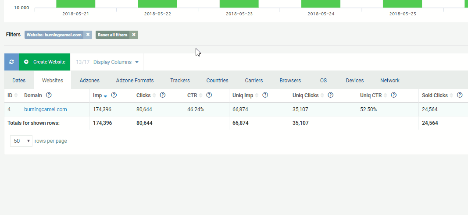Select the 174,396 impressions cell in burningcamel row
The height and width of the screenshot is (215, 468).
[102, 109]
